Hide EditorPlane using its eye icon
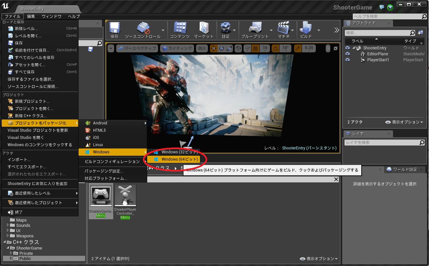Viewport: 429px width, 266px height. 347,54
